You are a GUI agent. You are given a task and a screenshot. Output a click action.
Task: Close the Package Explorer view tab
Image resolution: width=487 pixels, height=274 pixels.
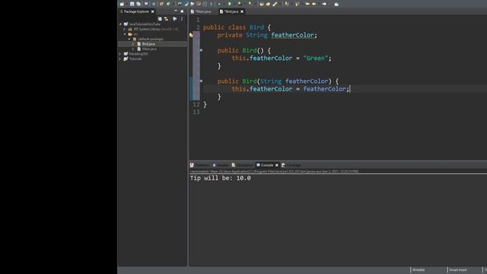tap(152, 11)
